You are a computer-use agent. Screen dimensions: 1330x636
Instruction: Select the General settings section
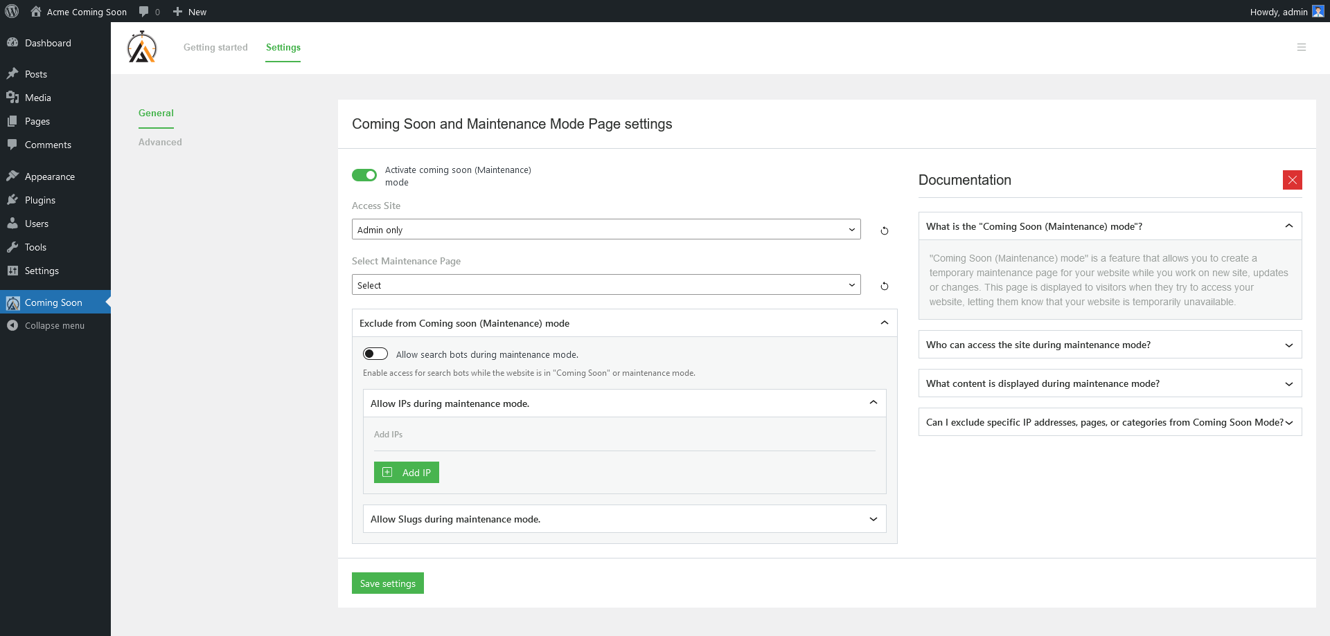[x=156, y=113]
